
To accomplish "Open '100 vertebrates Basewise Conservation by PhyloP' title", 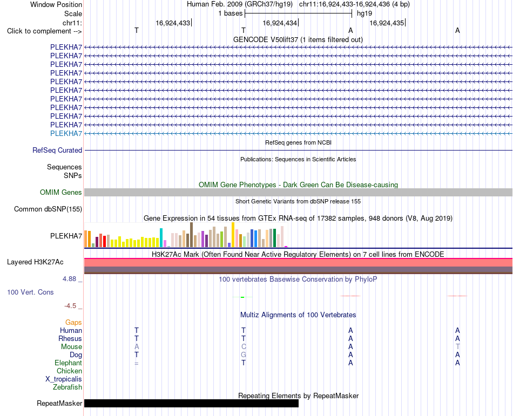I will click(298, 279).
